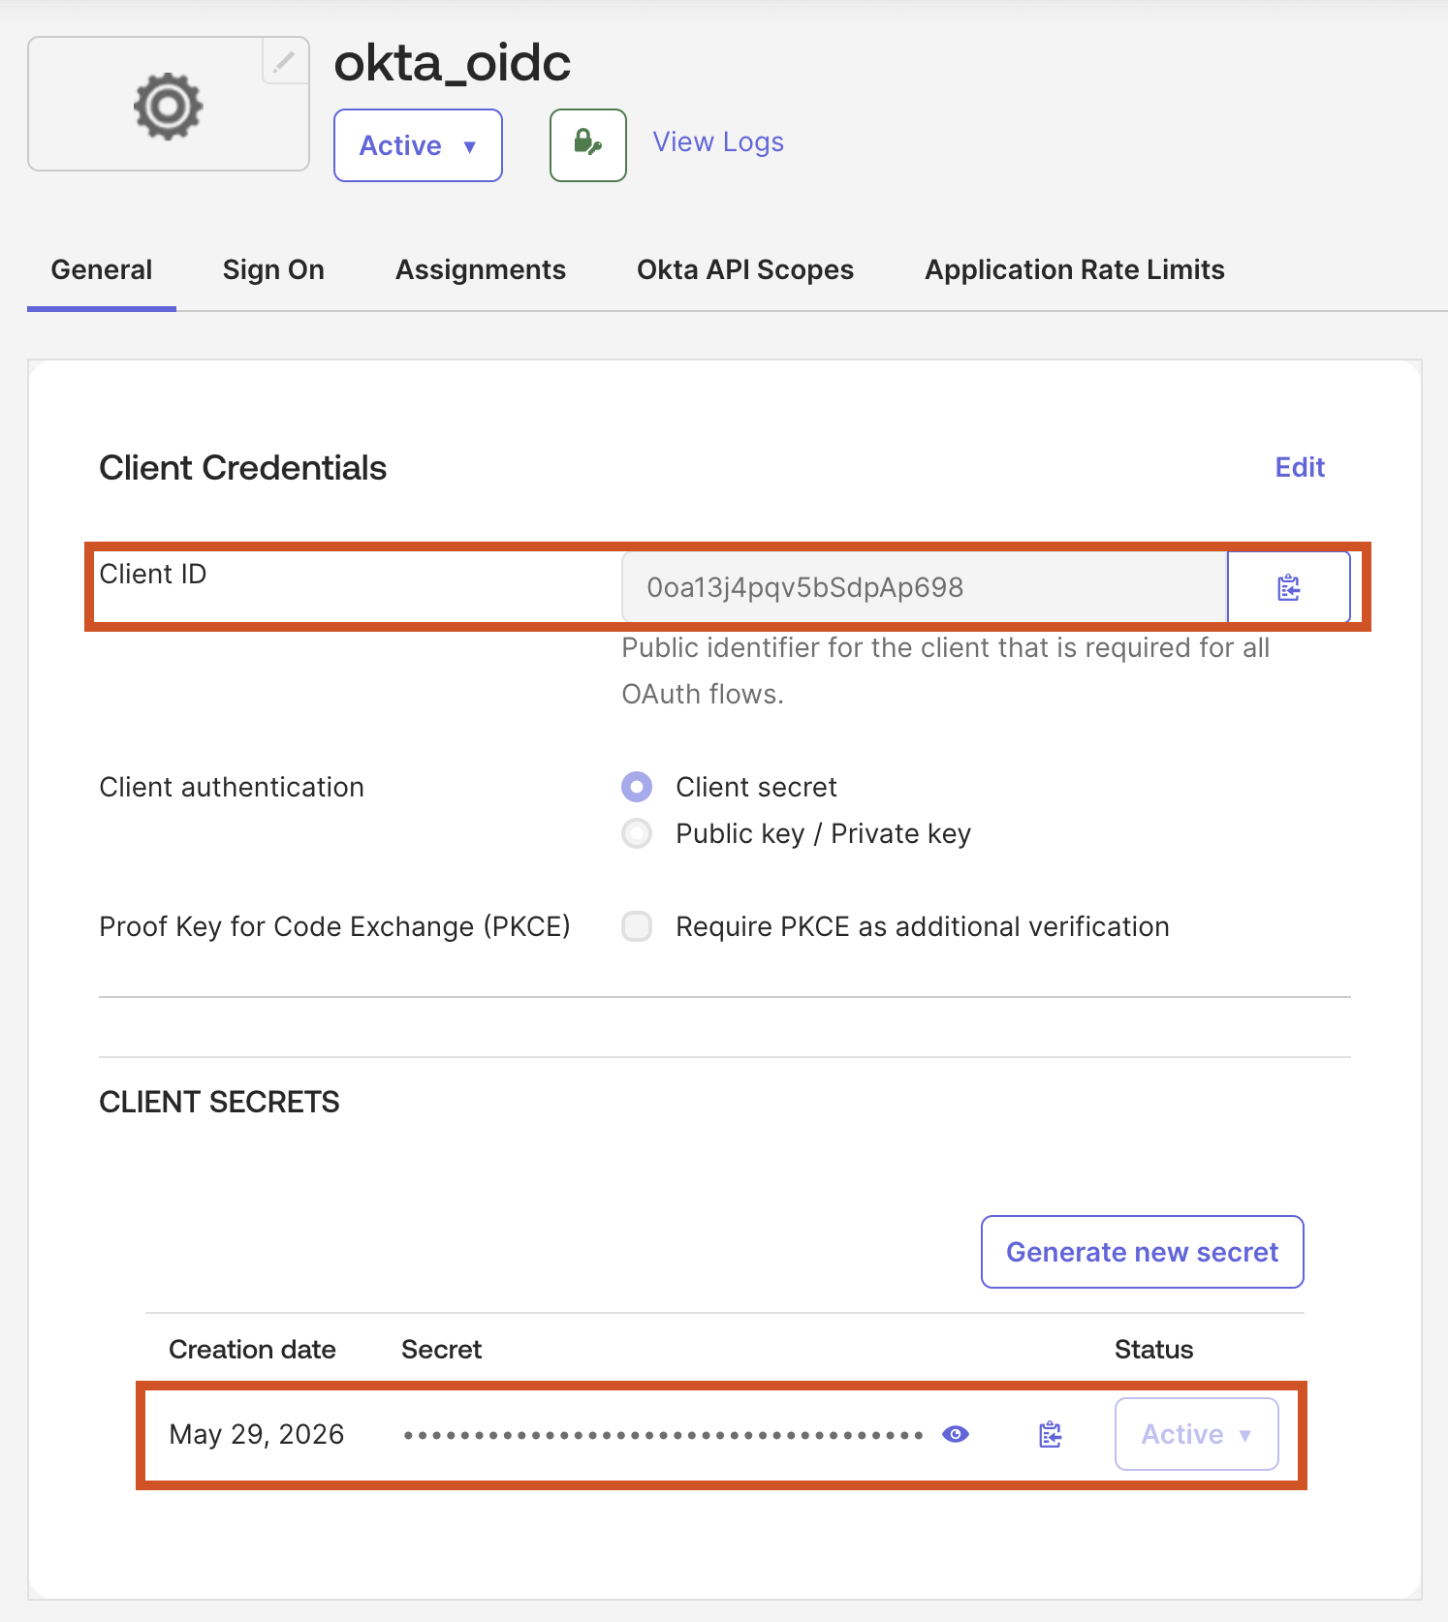Click the Public identifier description text

point(945,671)
